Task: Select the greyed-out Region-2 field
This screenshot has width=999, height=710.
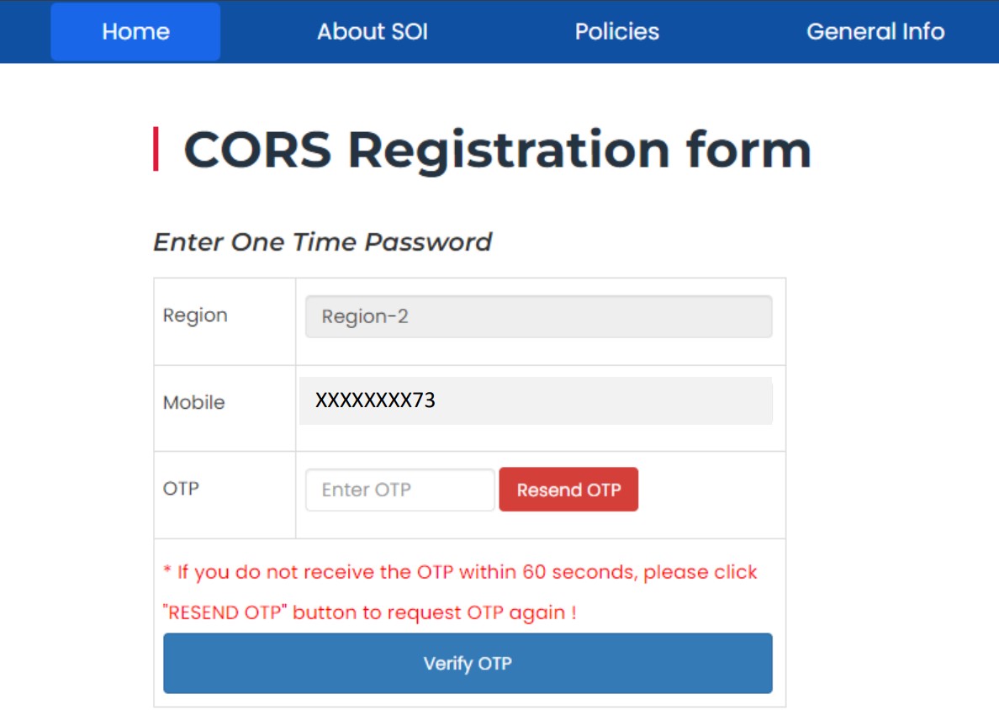Action: pos(538,316)
